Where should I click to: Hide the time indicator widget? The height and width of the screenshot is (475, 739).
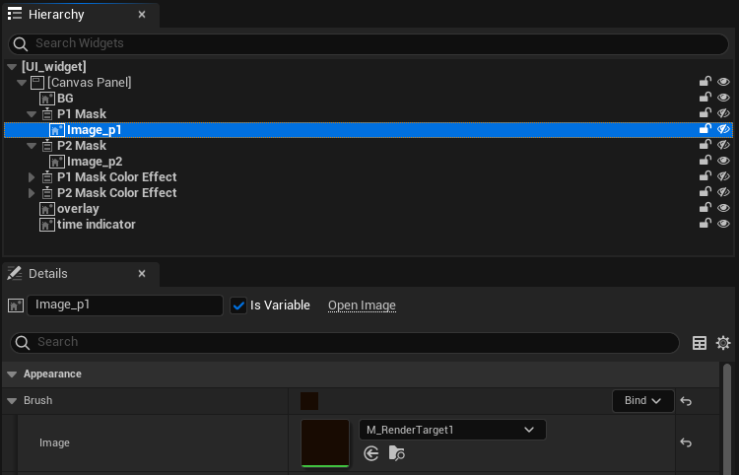[723, 224]
